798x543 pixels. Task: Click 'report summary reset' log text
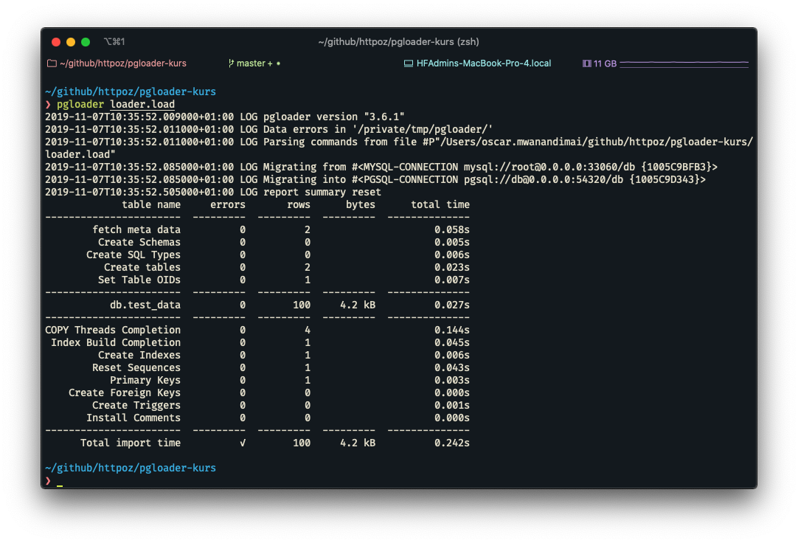click(322, 192)
